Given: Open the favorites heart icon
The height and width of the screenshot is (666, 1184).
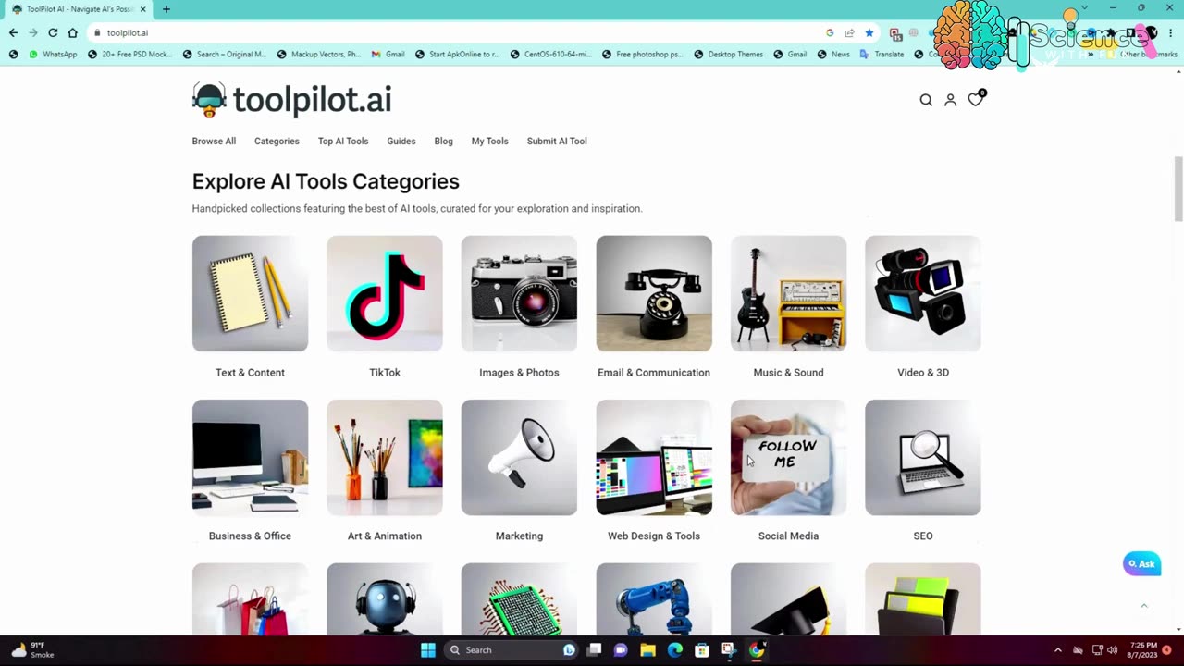Looking at the screenshot, I should click(x=976, y=99).
